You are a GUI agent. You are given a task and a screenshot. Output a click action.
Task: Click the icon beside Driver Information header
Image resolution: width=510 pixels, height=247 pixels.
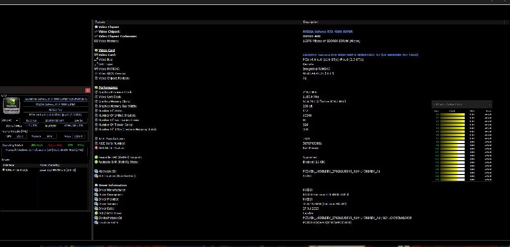coord(96,185)
